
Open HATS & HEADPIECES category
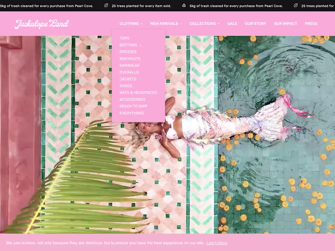(x=138, y=92)
